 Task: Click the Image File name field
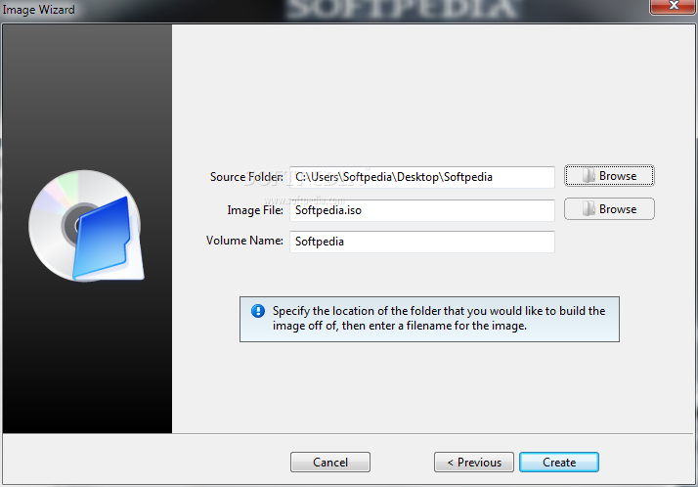coord(422,210)
